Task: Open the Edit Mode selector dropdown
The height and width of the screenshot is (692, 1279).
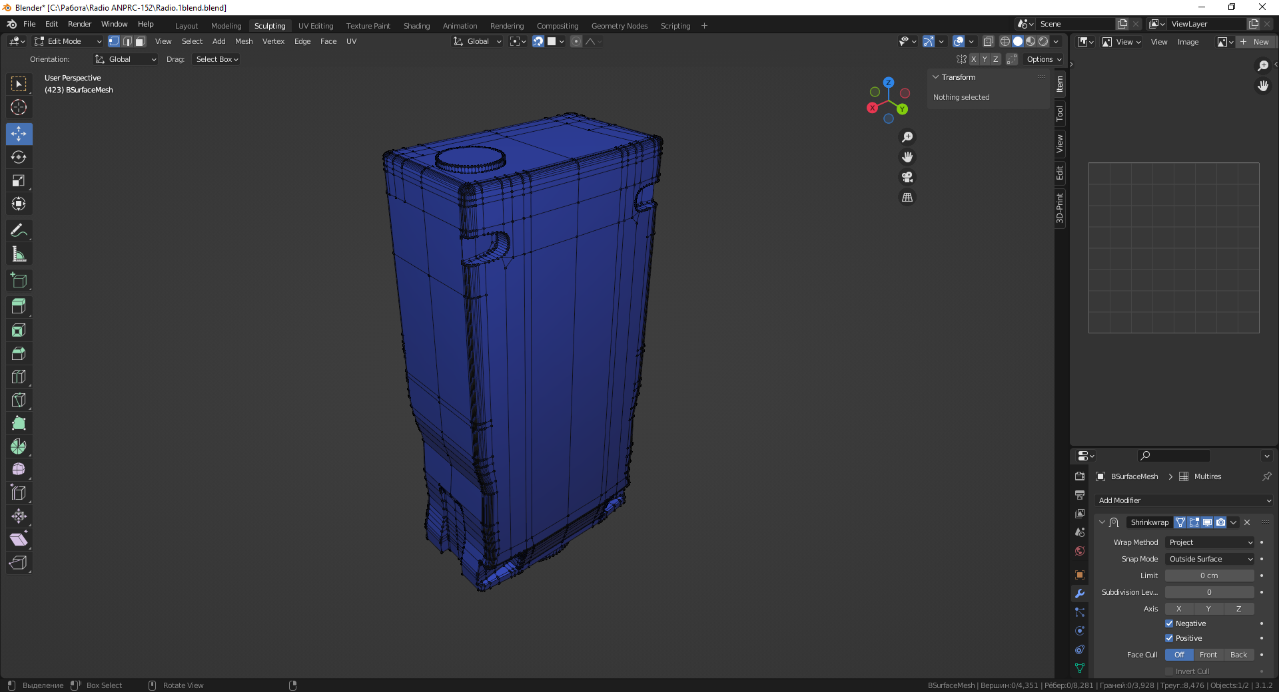Action: coord(69,41)
